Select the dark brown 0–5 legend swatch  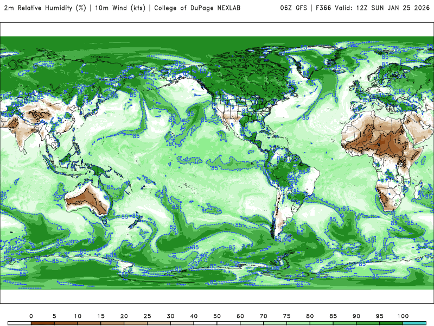(43, 323)
